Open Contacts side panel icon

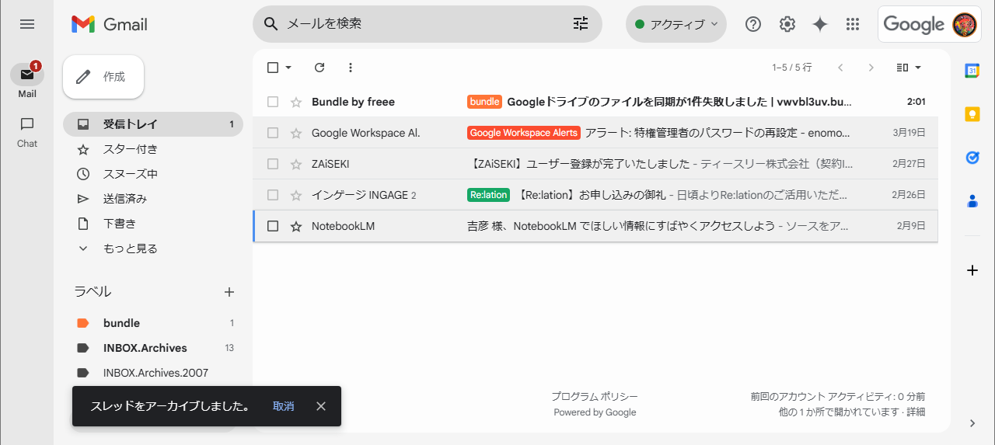972,201
